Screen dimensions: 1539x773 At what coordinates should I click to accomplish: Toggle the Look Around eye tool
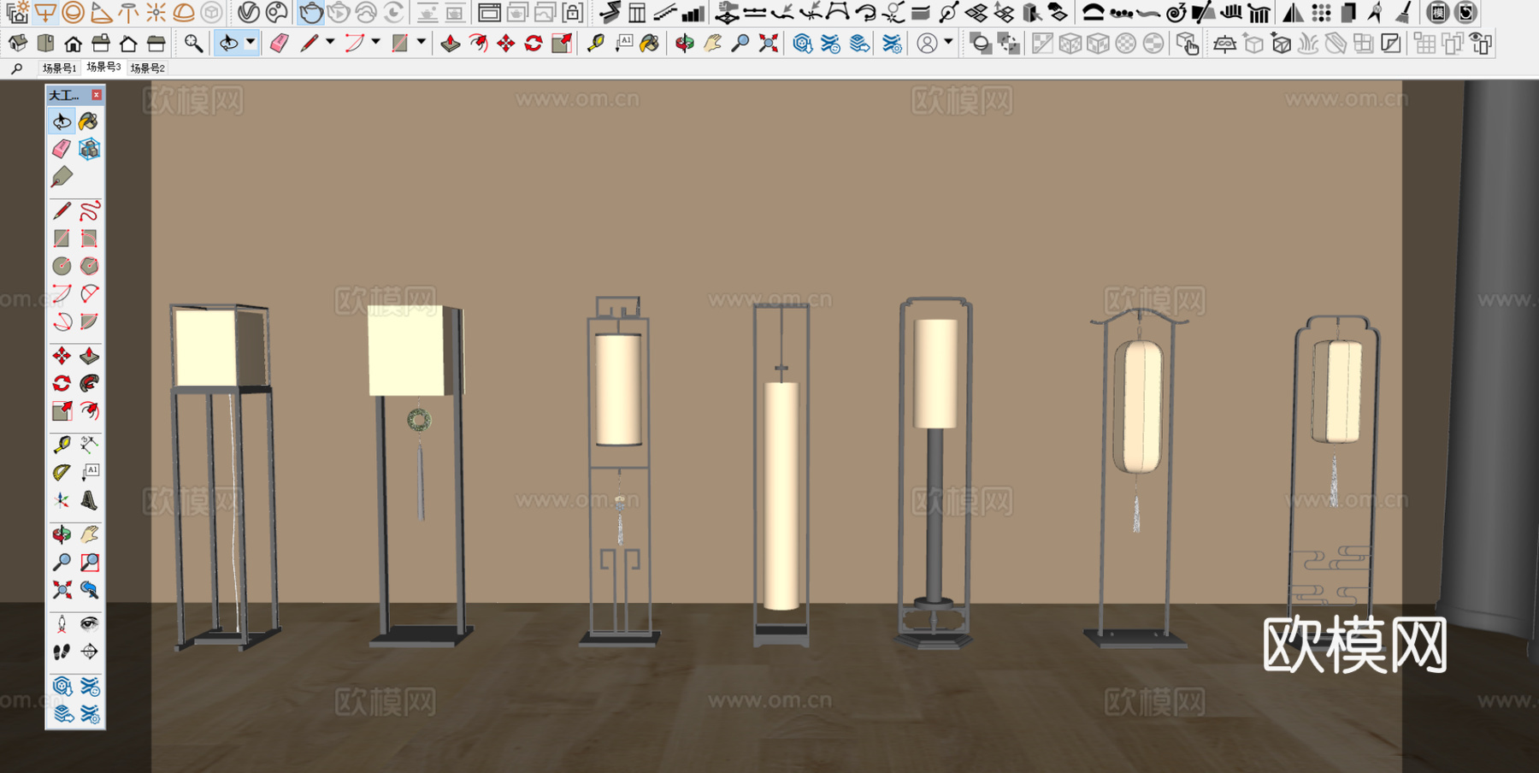click(x=89, y=624)
